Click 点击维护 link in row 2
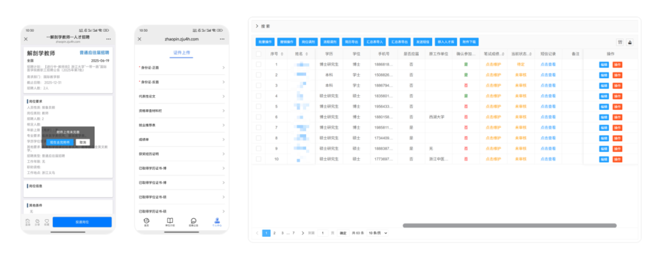661x265 pixels. tap(493, 75)
